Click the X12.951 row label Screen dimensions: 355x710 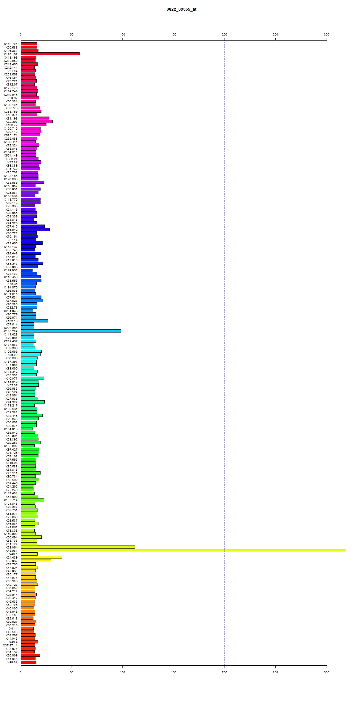(x=12, y=395)
